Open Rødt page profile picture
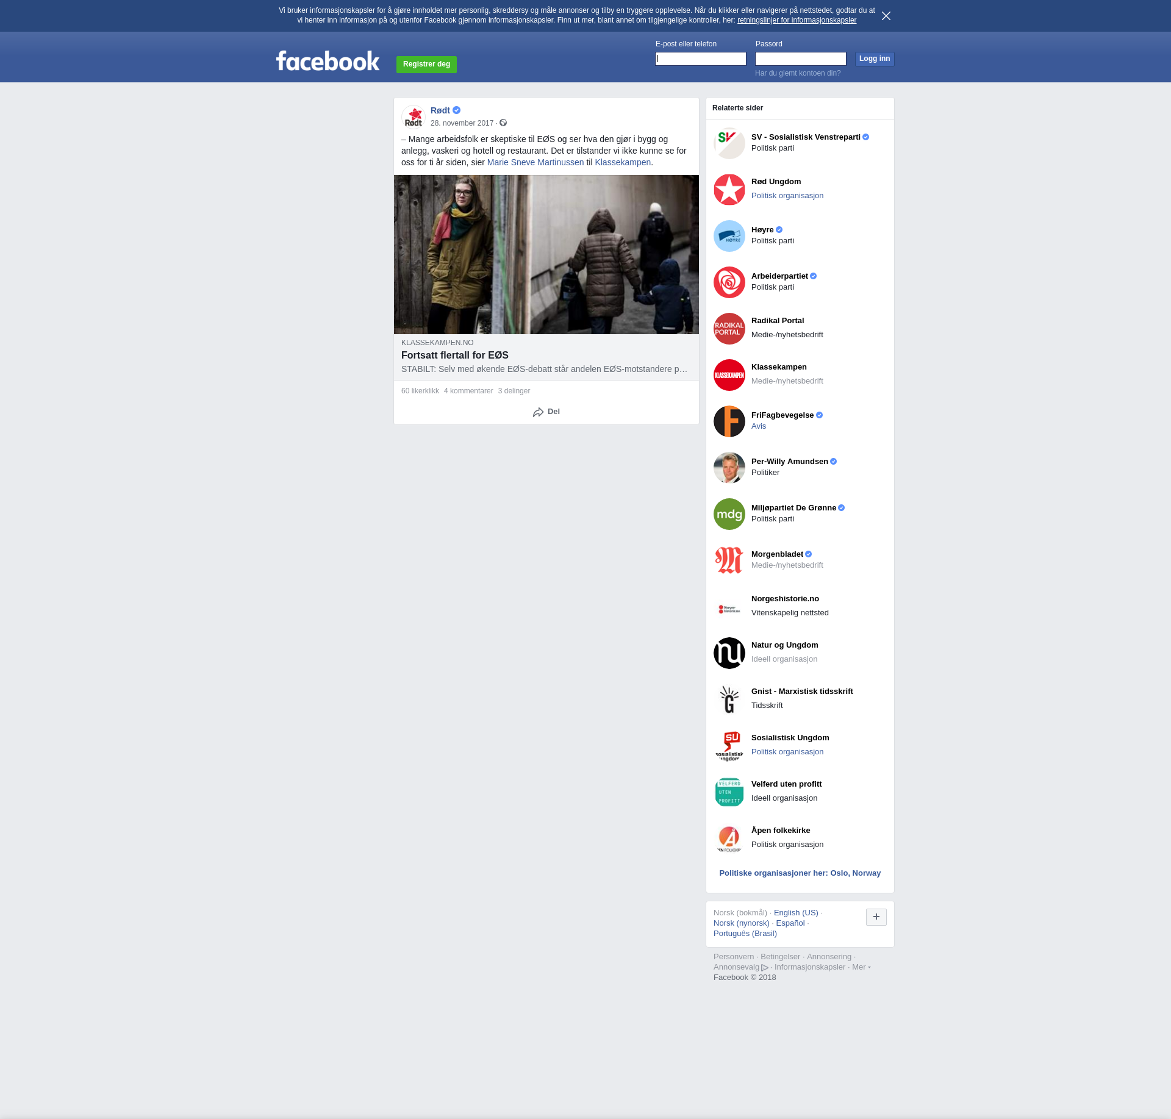1171x1119 pixels. click(414, 116)
